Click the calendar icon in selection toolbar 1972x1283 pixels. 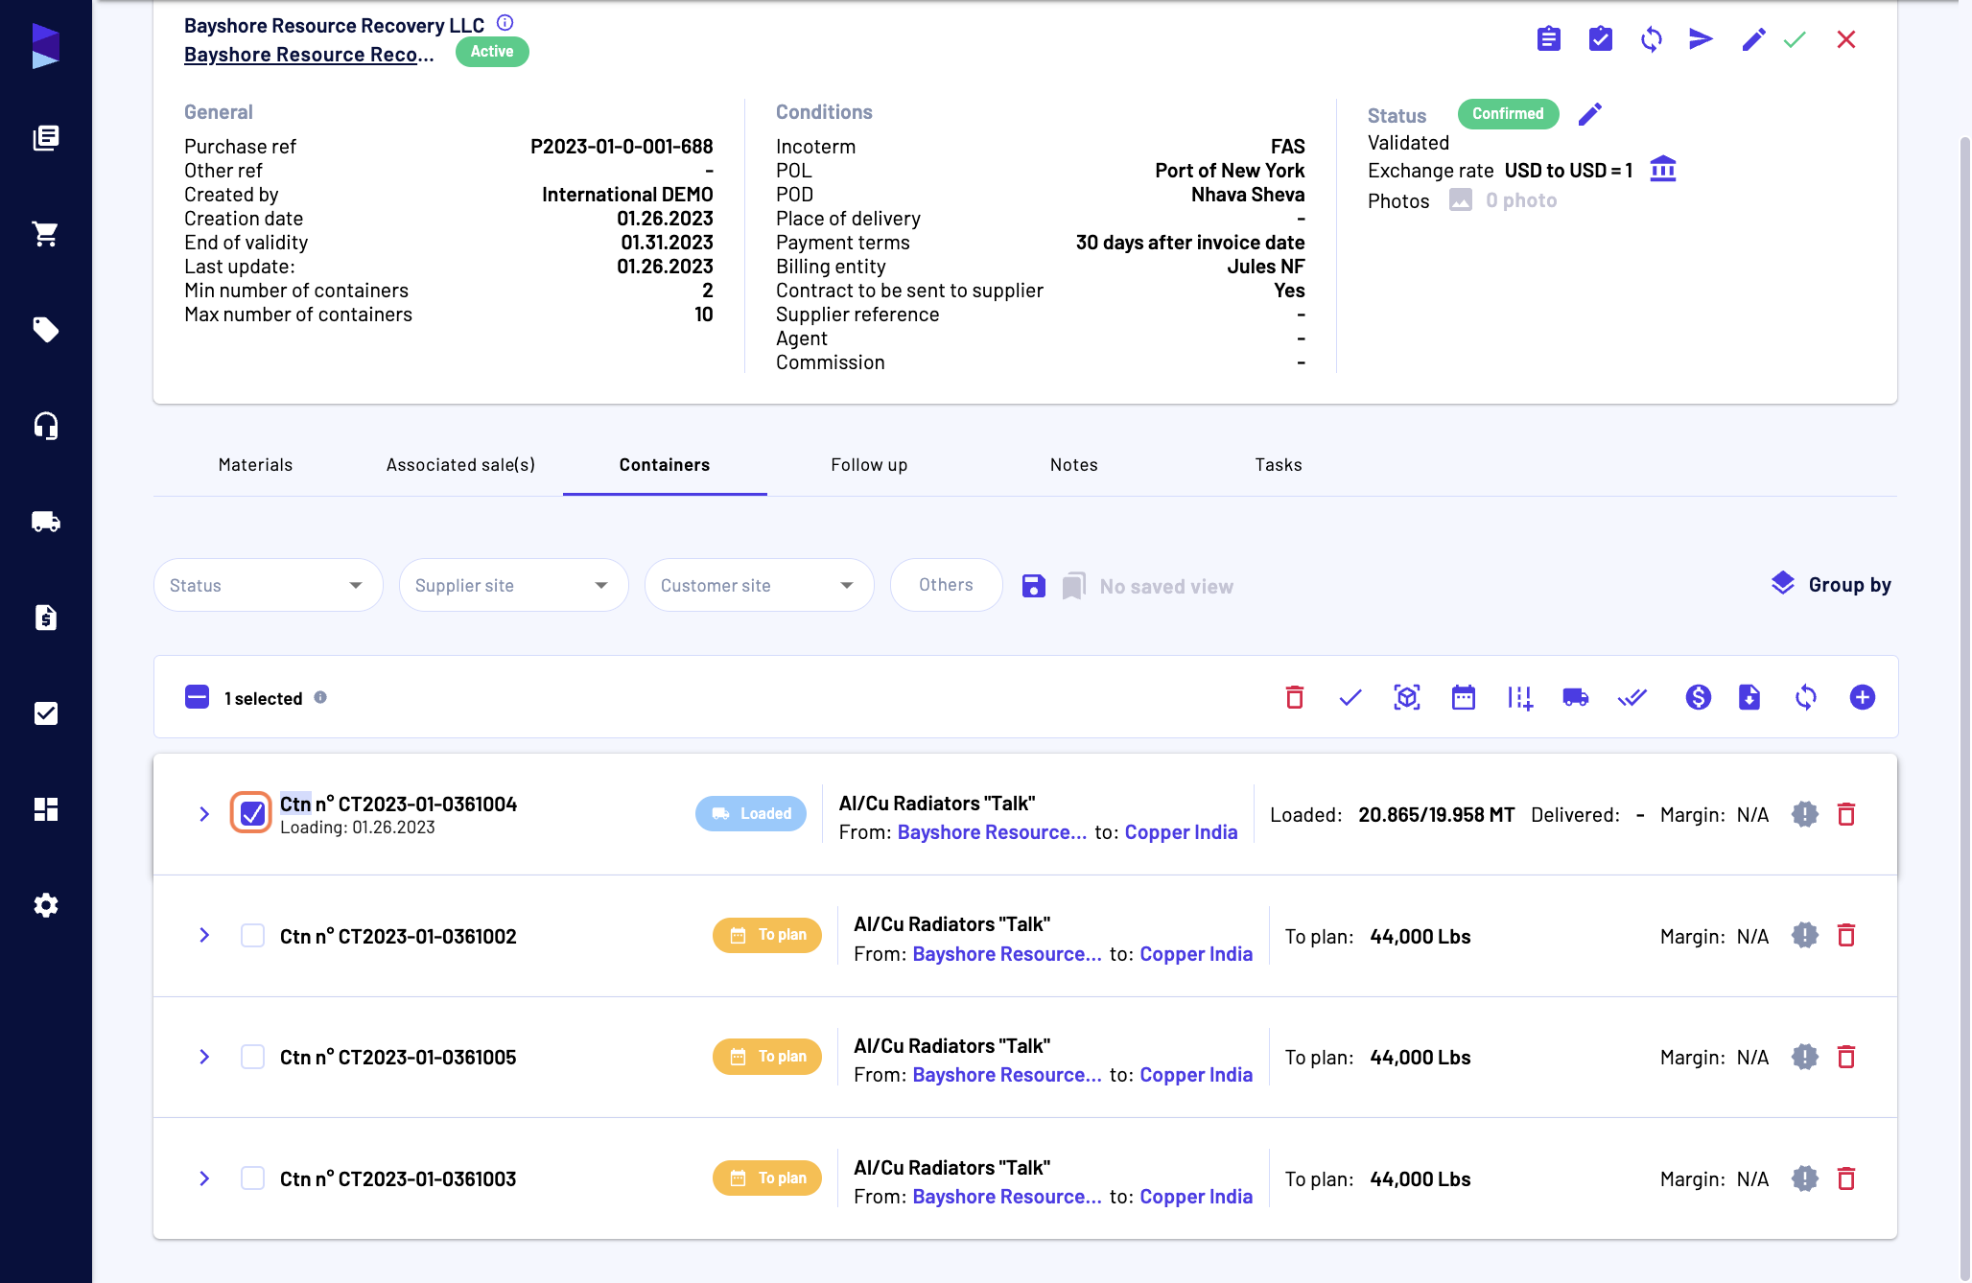pos(1463,697)
